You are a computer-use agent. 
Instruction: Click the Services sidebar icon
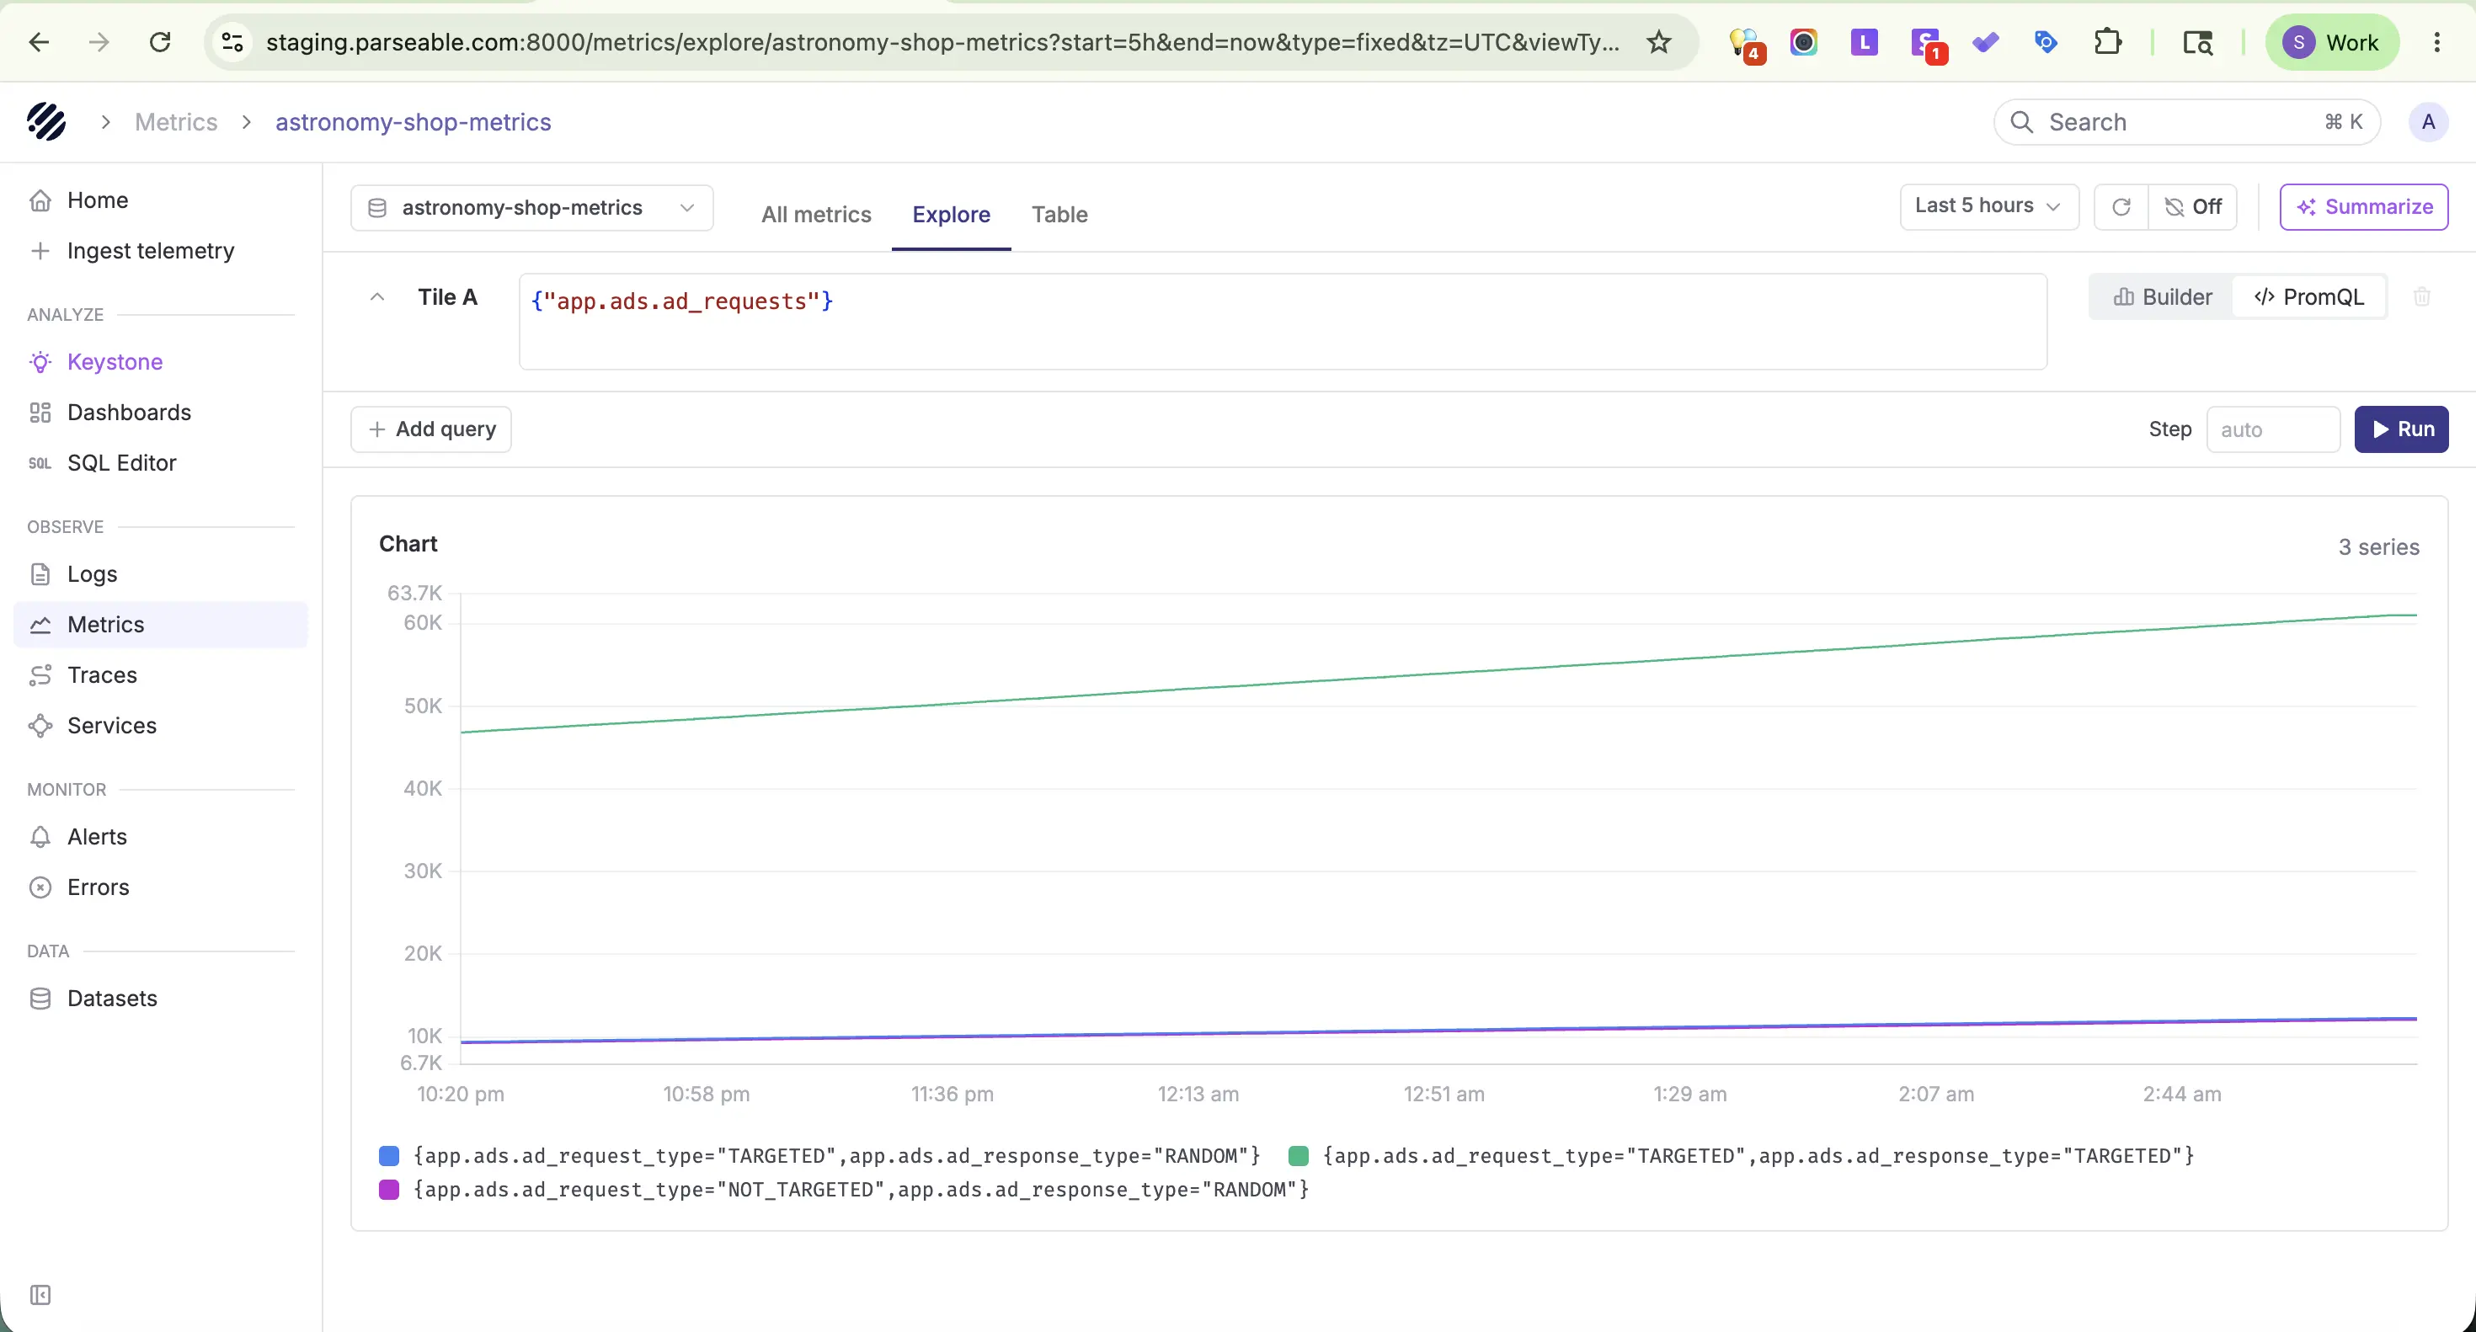40,726
